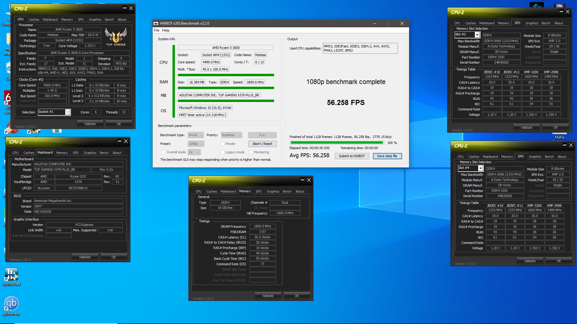Open the Benchmark type 64-bit dropdown

point(196,135)
